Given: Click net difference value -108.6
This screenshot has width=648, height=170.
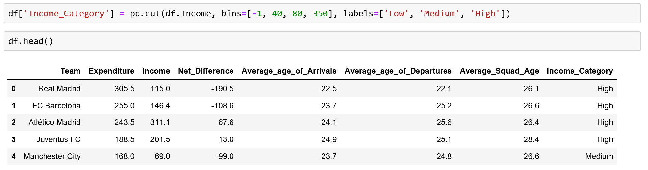Looking at the screenshot, I should (x=222, y=106).
